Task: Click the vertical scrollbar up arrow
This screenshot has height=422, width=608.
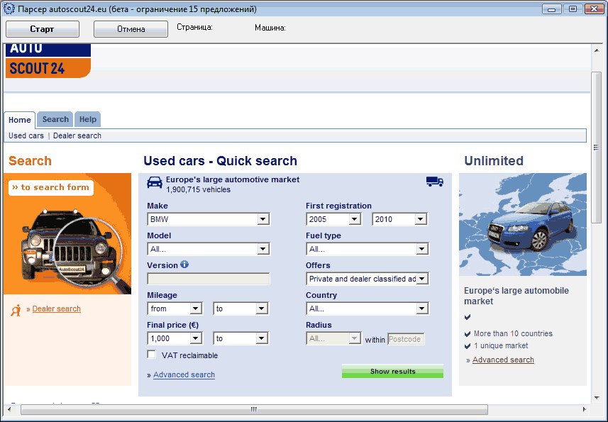Action: (x=597, y=50)
